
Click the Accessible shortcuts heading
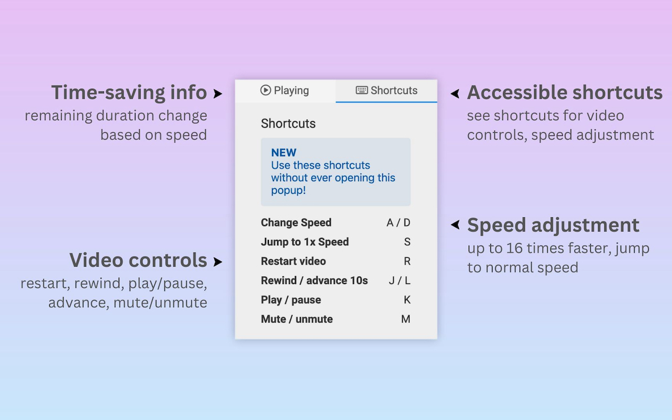click(565, 92)
